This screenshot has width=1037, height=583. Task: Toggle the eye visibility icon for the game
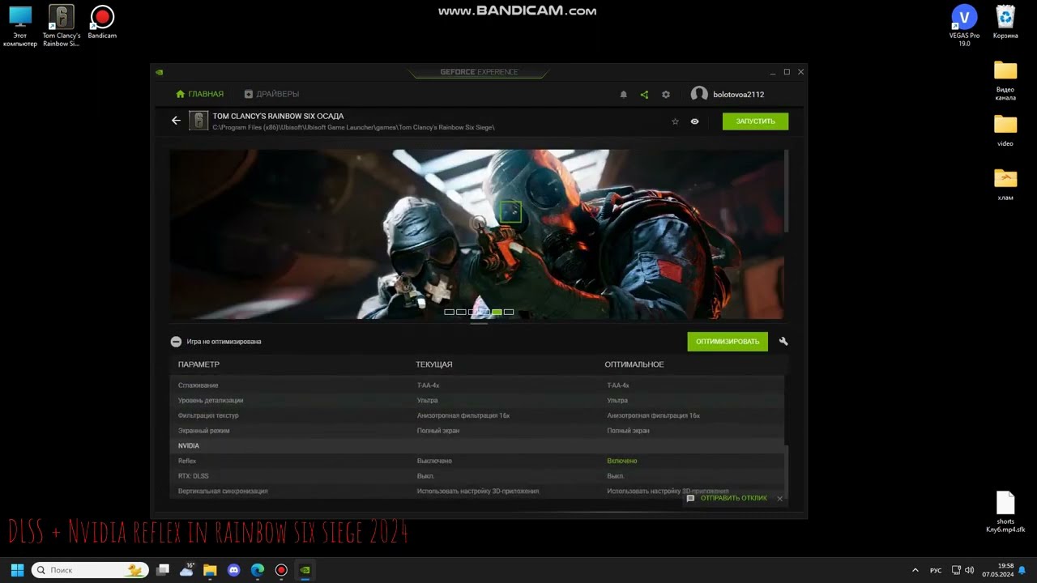(694, 121)
